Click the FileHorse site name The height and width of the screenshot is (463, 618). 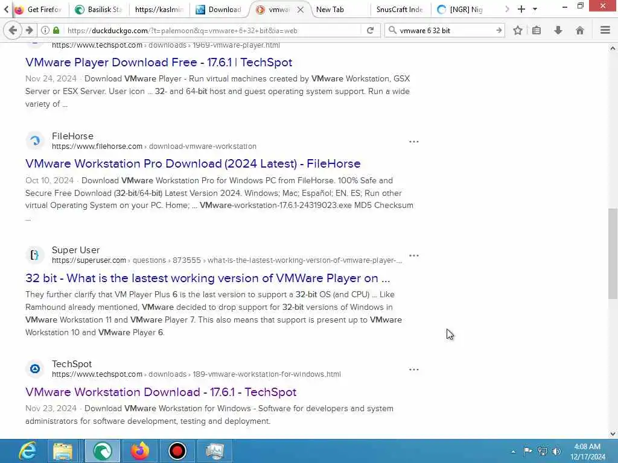coord(72,136)
